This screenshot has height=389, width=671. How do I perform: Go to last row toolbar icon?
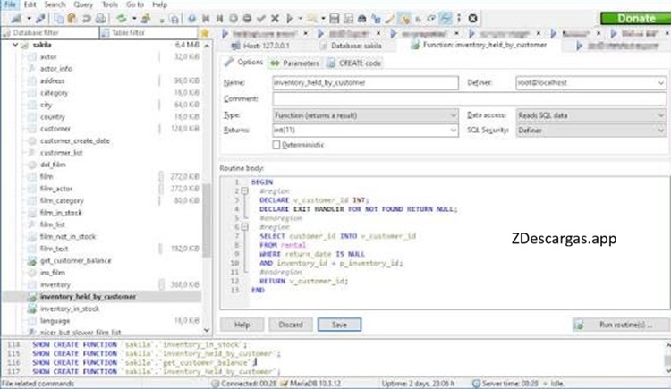tap(219, 19)
